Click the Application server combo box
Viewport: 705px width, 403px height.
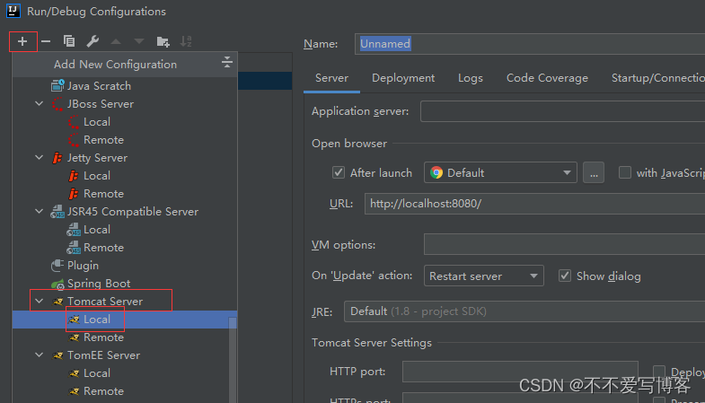[x=562, y=111]
